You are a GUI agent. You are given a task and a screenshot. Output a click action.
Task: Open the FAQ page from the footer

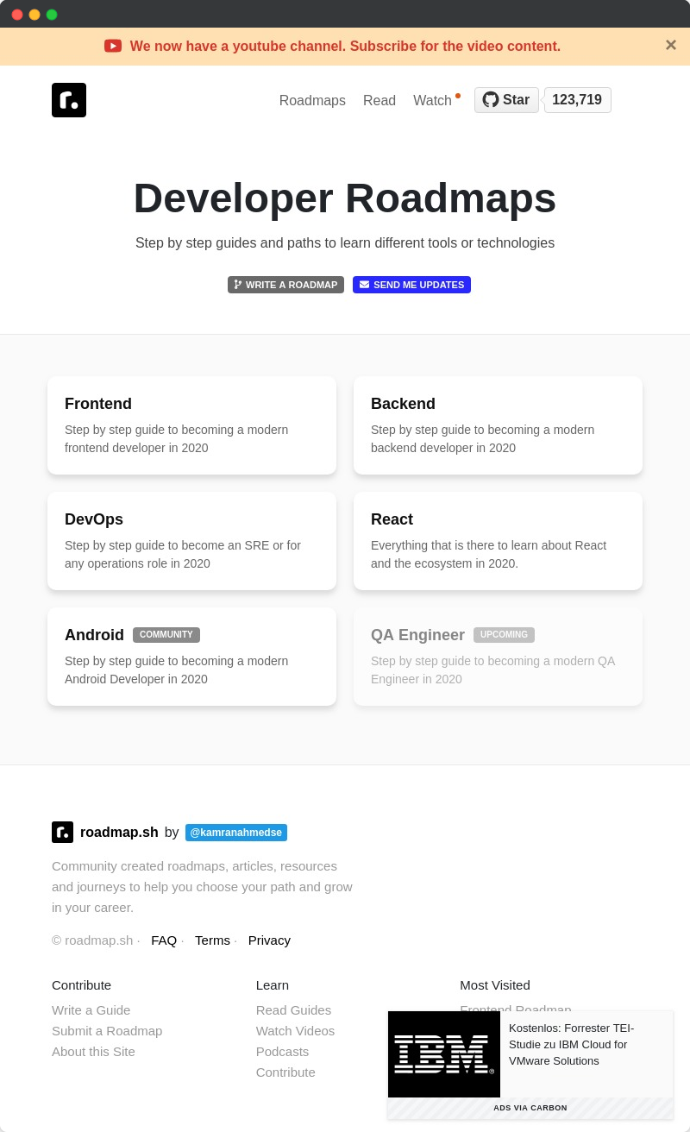(164, 940)
